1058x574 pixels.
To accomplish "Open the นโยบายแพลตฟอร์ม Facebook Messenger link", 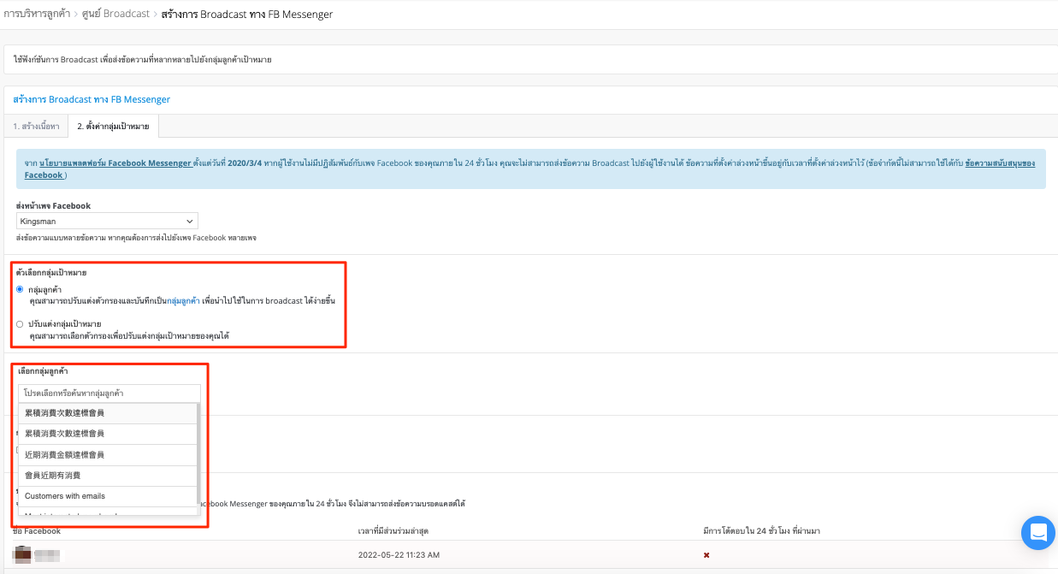I will click(115, 163).
